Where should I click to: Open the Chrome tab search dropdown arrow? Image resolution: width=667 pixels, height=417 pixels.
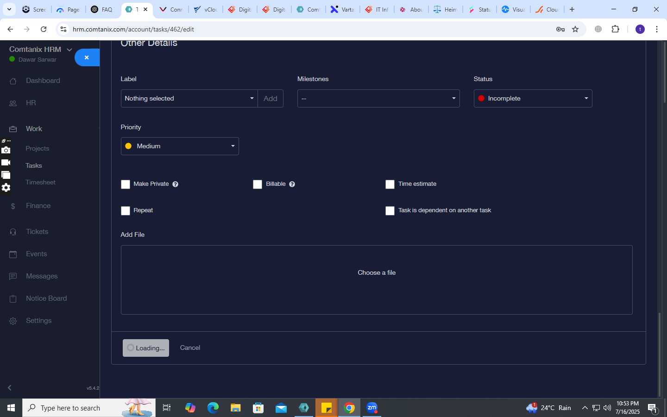point(9,9)
